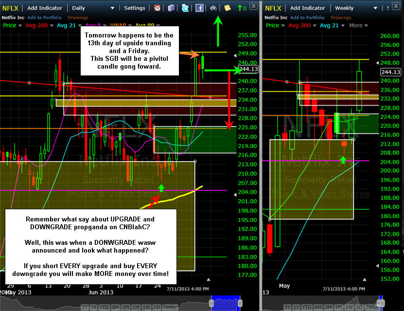Click the 7/11/2013 4:00 PM timestamp in Weekly chart

[344, 289]
